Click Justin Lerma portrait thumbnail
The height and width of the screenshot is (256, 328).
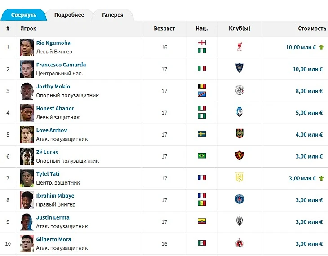click(x=27, y=222)
